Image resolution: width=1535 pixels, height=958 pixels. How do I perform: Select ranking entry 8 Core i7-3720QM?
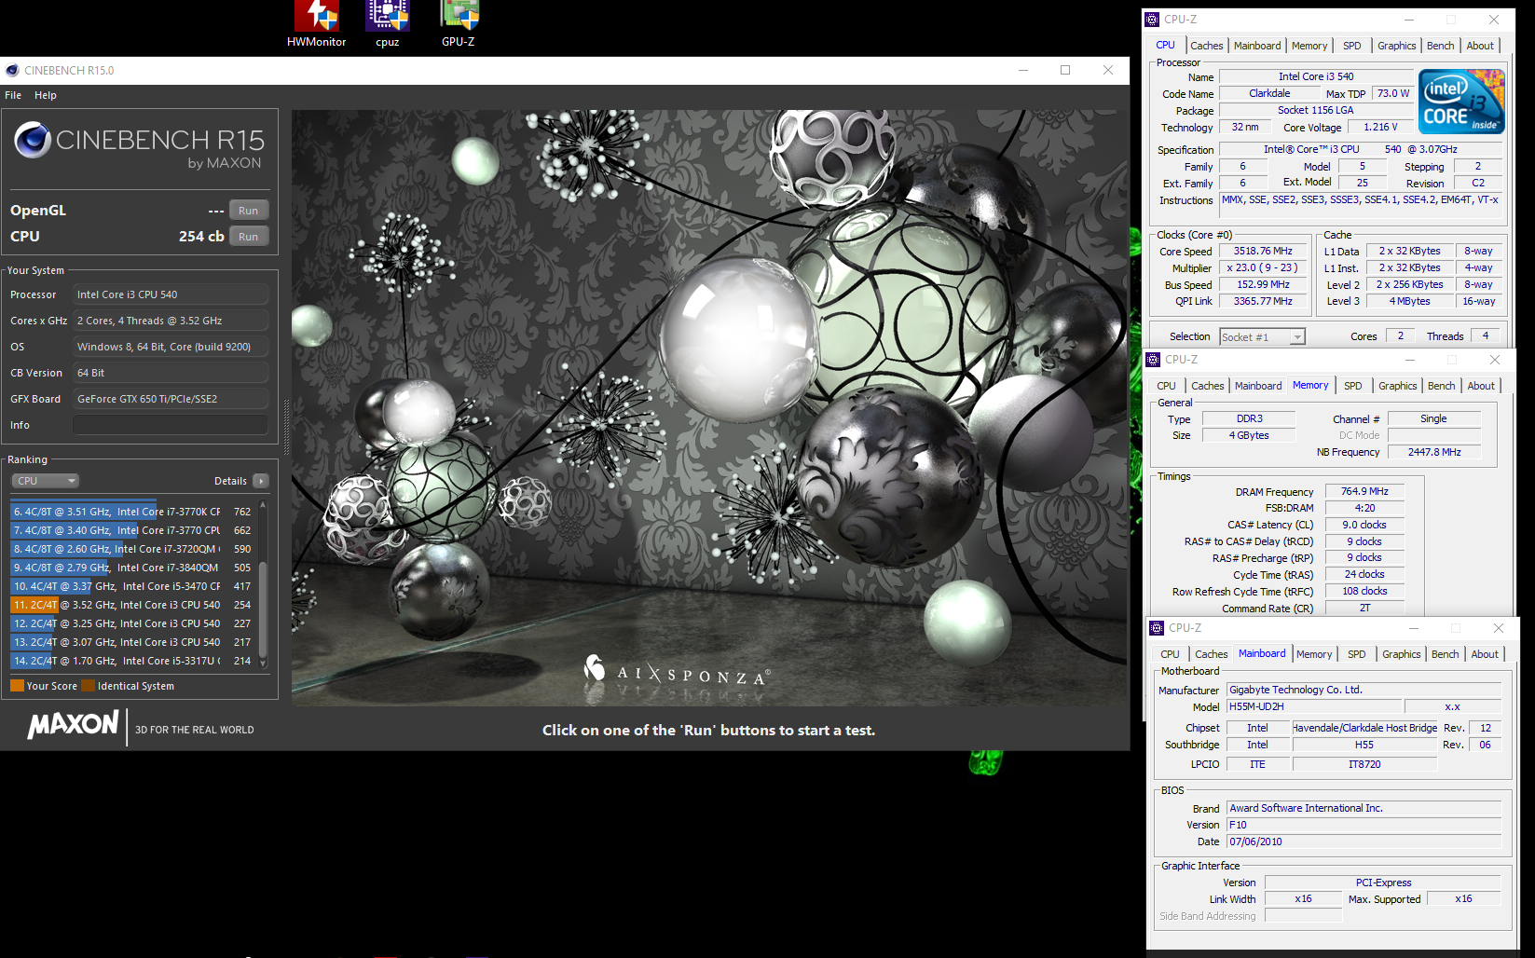point(132,549)
